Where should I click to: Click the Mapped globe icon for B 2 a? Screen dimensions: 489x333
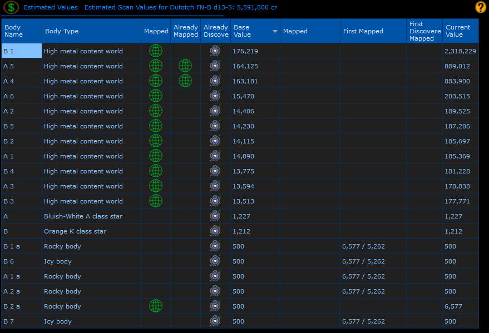[156, 306]
